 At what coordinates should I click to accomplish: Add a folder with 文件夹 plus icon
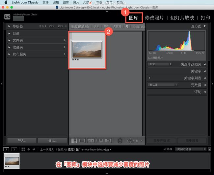(65, 40)
